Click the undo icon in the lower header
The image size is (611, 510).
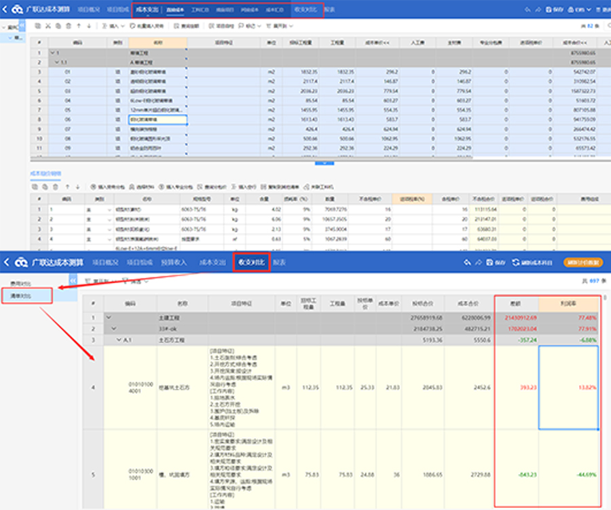[x=467, y=262]
